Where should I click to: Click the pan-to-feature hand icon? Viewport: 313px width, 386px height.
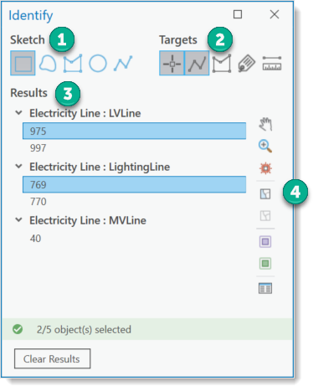[265, 124]
